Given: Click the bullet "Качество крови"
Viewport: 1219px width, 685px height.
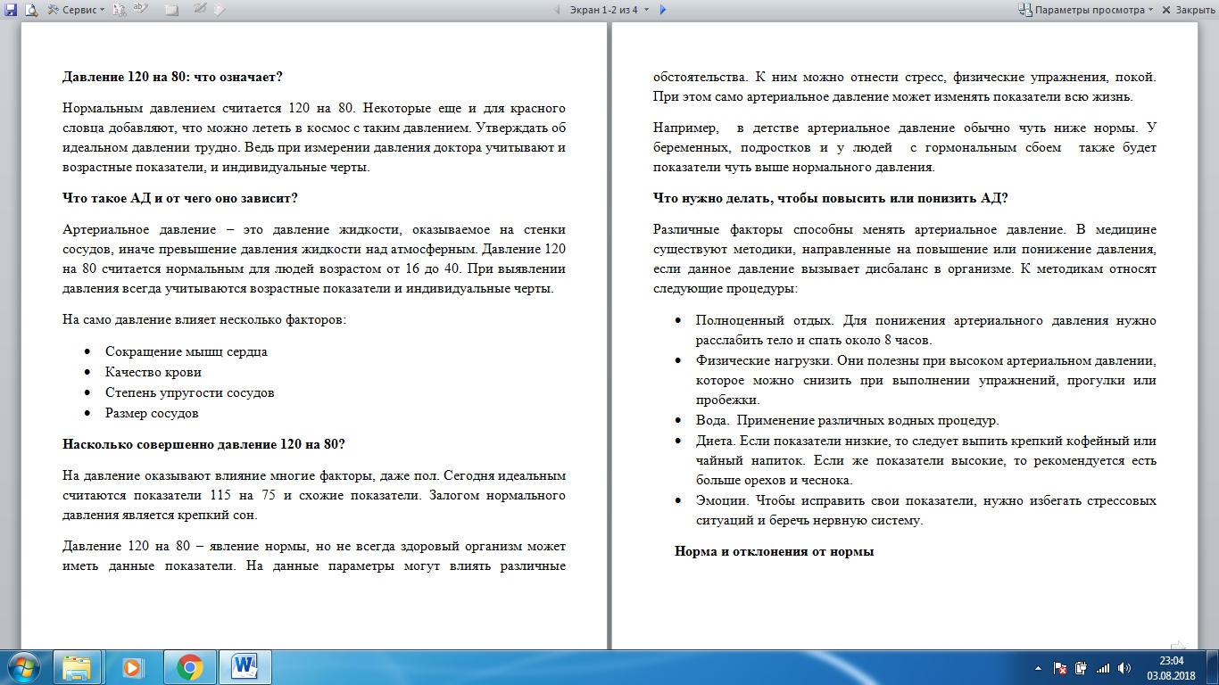Looking at the screenshot, I should [x=153, y=372].
